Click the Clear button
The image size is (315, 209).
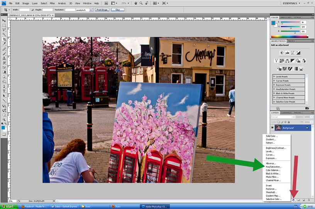pyautogui.click(x=118, y=10)
